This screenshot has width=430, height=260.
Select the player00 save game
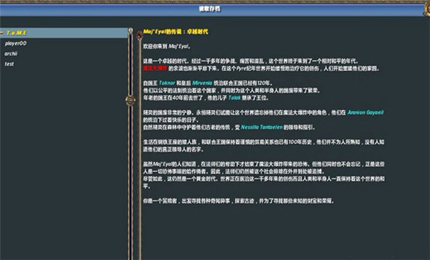[x=16, y=43]
